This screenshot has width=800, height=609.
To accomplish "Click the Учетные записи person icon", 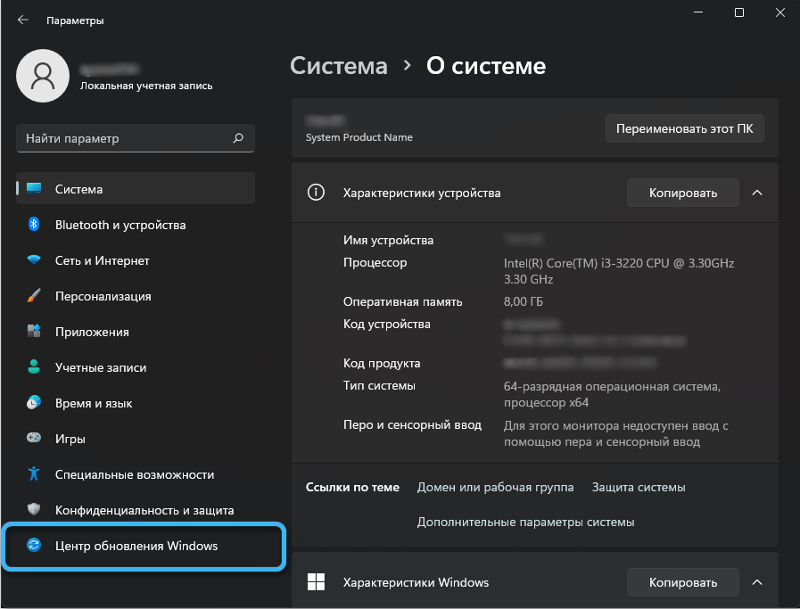I will (x=34, y=367).
